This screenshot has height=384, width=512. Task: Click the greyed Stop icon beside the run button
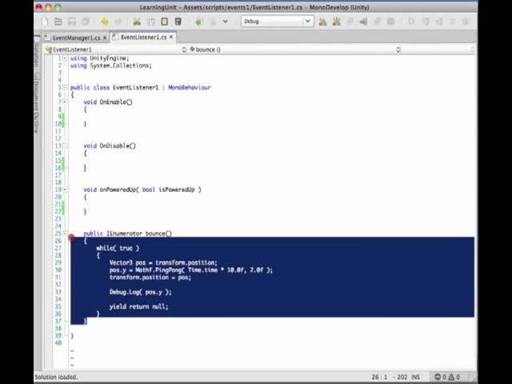213,22
